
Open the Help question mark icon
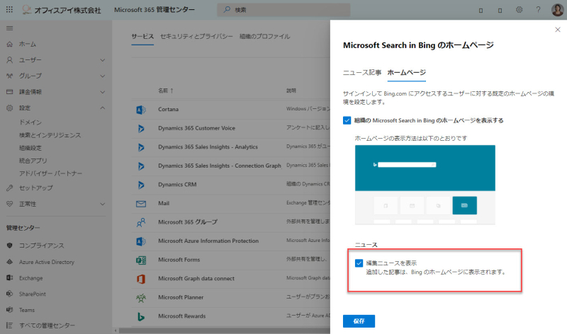(538, 10)
